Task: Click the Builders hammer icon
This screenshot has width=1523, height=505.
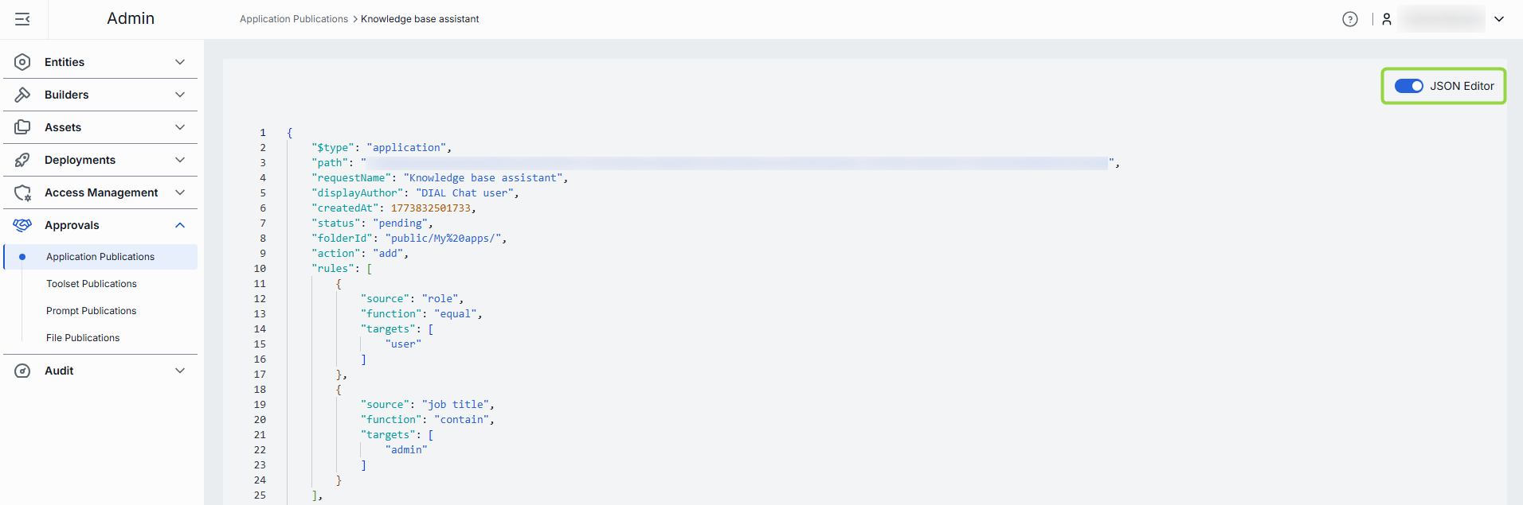Action: tap(22, 95)
